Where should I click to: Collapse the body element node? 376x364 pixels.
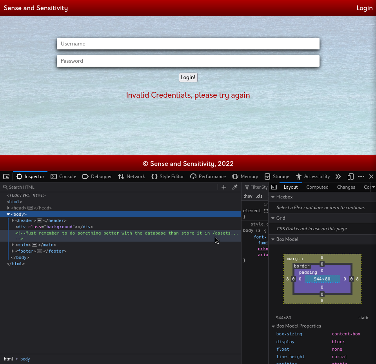8,214
